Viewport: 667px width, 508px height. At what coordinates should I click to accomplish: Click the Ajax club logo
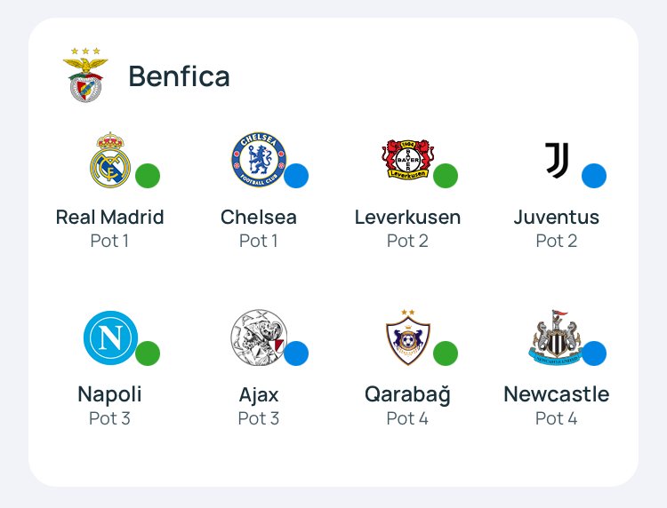[259, 337]
